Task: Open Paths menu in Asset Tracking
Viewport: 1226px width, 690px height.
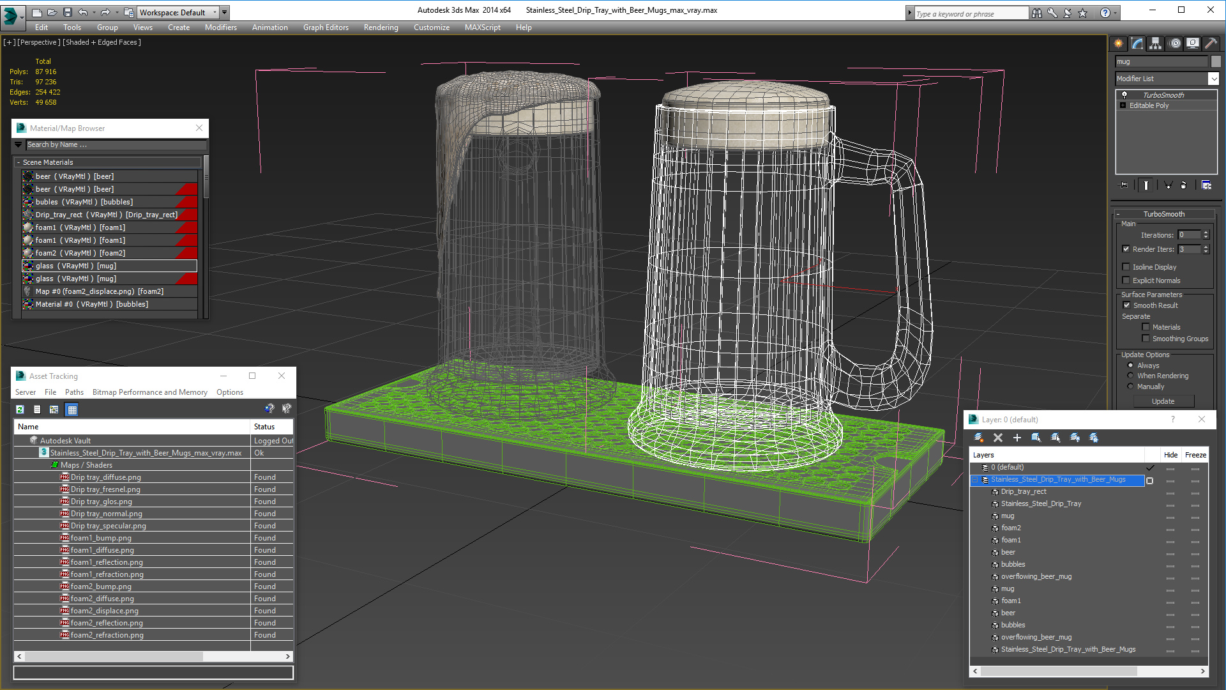Action: click(74, 392)
